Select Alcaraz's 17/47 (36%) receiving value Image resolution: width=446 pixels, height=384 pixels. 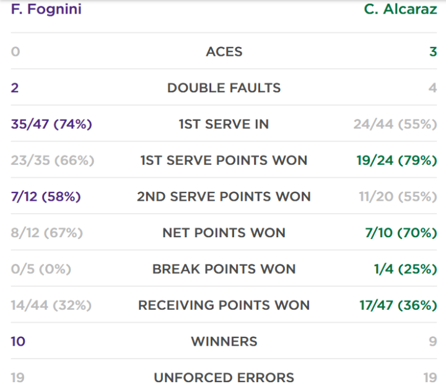[x=398, y=305]
